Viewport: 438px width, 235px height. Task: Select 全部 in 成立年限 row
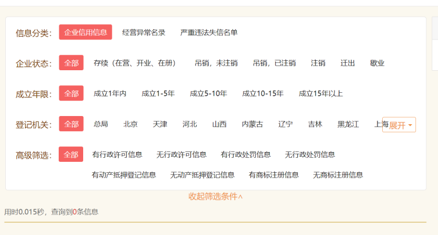(71, 93)
